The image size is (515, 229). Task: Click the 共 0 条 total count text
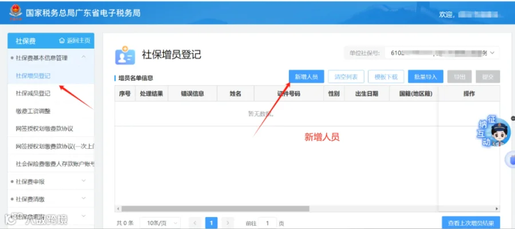[125, 223]
